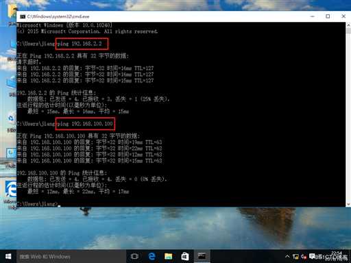Click the Search Web and Windows box
This screenshot has width=351, height=263.
[71, 256]
